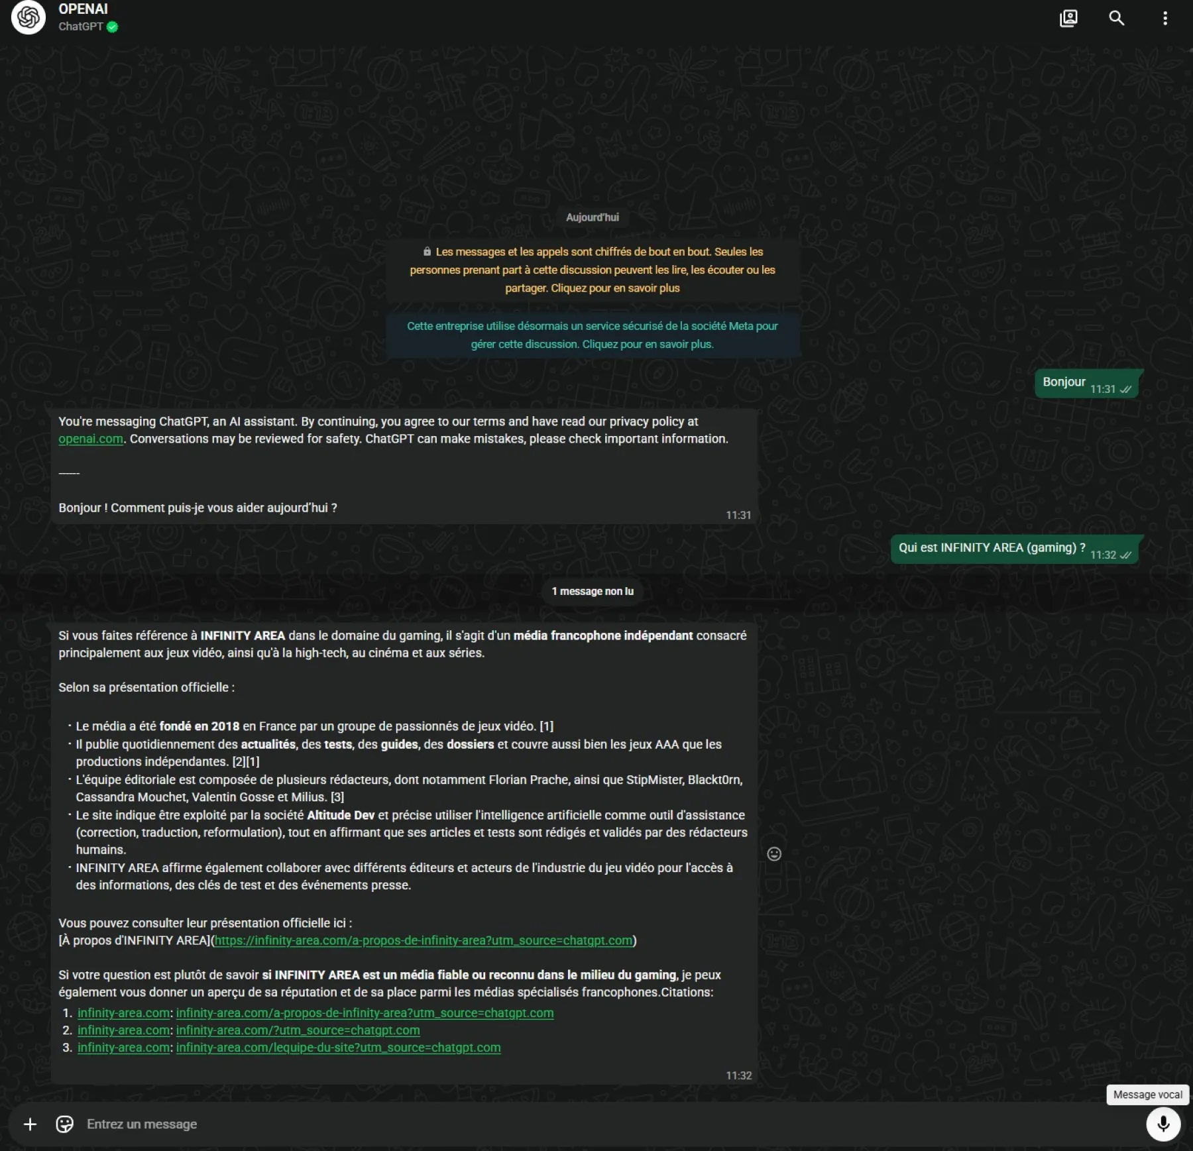Click the end-to-end encryption notice
The height and width of the screenshot is (1151, 1193).
[593, 270]
